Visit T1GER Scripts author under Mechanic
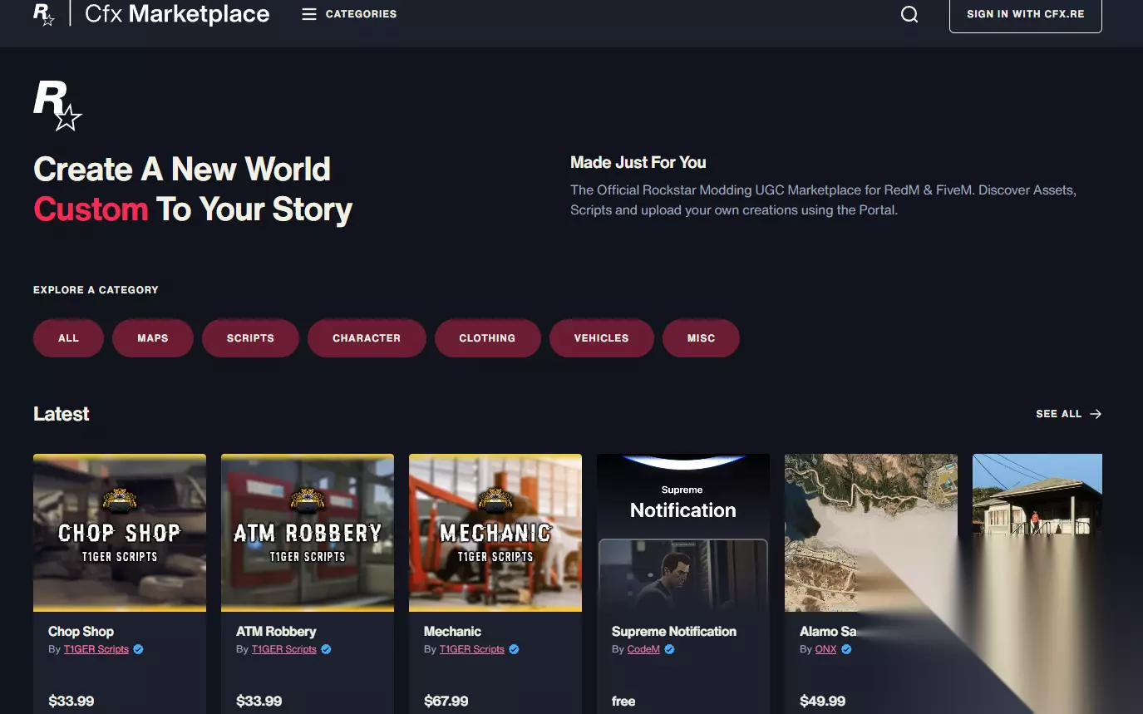Image resolution: width=1143 pixels, height=714 pixels. click(472, 649)
